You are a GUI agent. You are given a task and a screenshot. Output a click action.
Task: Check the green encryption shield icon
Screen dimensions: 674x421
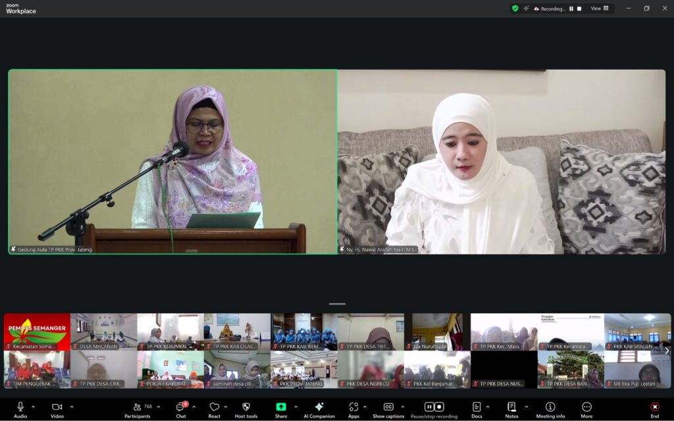515,8
